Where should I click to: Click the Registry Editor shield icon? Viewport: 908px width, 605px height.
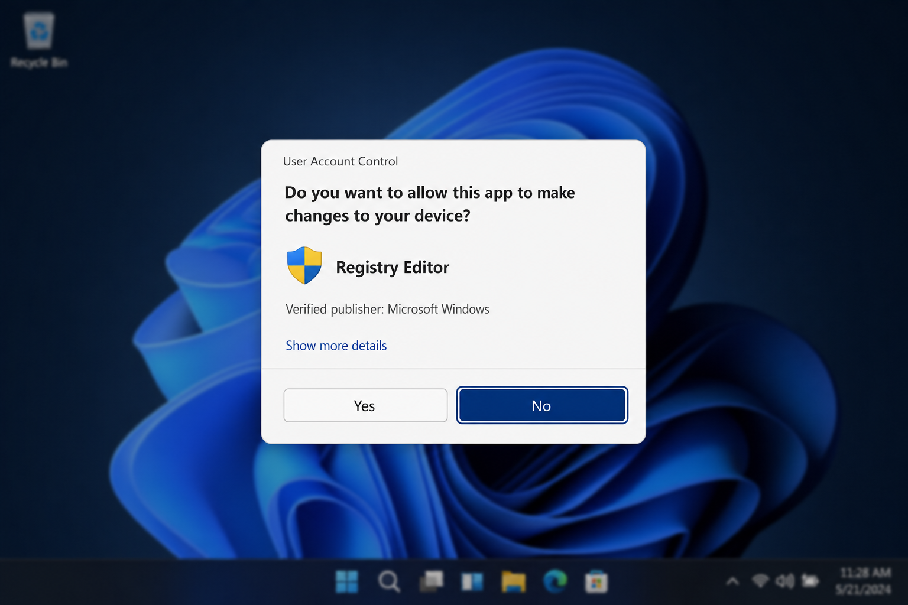pyautogui.click(x=304, y=265)
